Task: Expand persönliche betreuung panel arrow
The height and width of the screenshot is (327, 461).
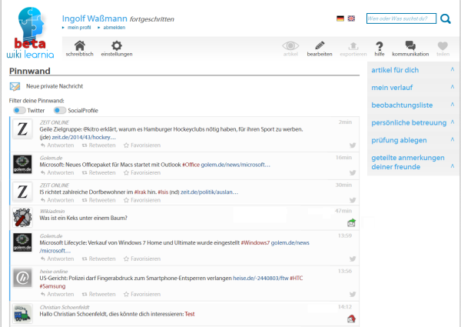Action: coord(453,122)
